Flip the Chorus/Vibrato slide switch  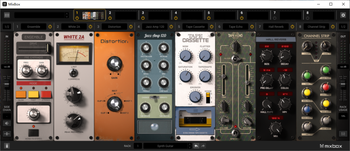tap(155, 97)
